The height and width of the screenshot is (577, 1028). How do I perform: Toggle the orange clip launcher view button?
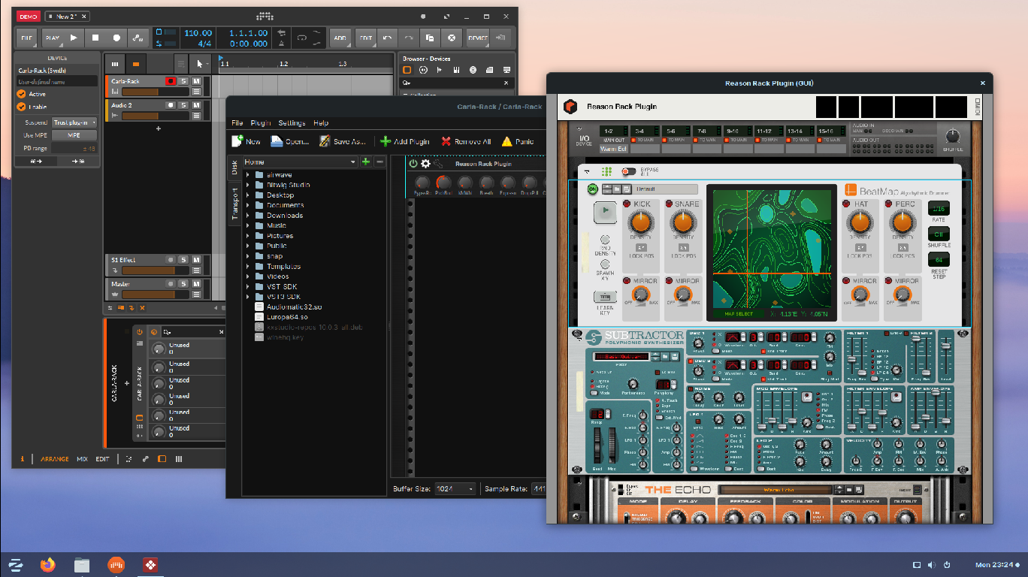tap(136, 64)
